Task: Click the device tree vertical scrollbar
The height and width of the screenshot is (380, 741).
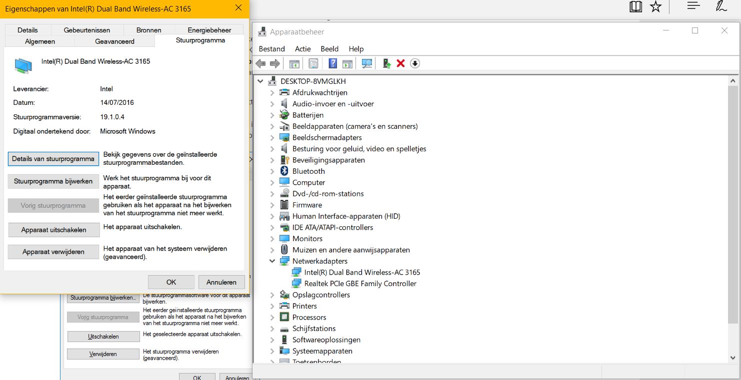Action: 732,200
